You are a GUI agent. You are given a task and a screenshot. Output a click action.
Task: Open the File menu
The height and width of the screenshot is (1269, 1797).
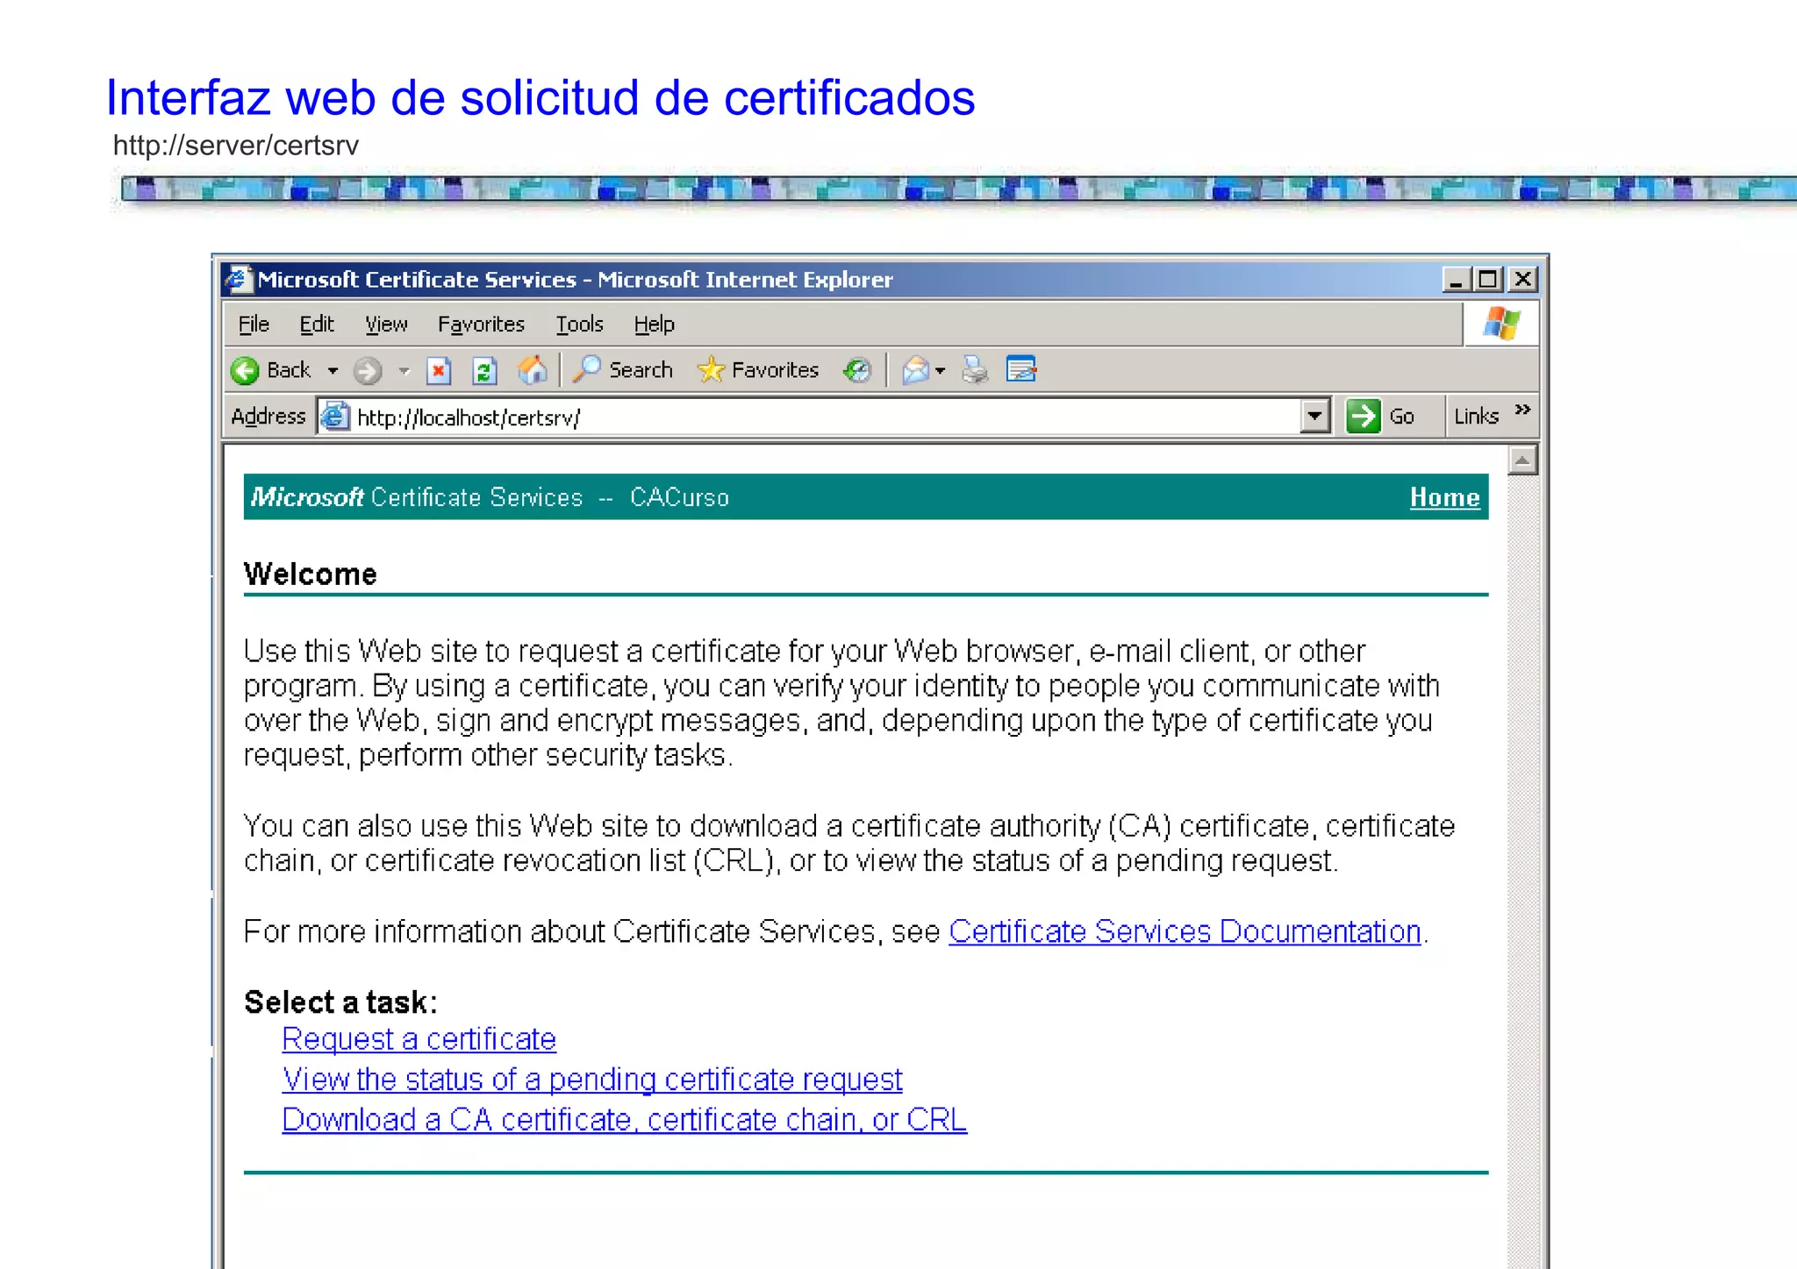tap(254, 324)
